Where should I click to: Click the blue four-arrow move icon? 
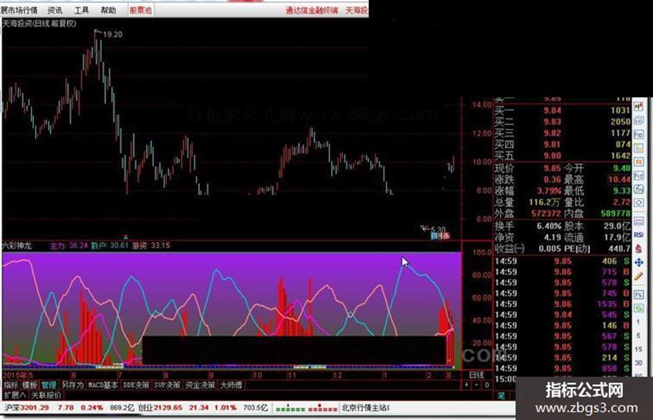pos(638,262)
